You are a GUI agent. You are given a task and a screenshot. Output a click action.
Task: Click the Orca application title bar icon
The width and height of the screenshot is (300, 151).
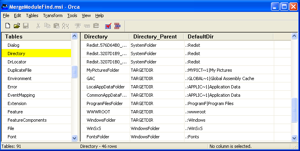5,7
